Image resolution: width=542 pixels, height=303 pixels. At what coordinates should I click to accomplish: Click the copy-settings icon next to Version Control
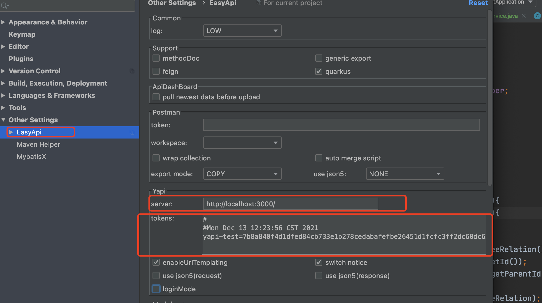(132, 71)
